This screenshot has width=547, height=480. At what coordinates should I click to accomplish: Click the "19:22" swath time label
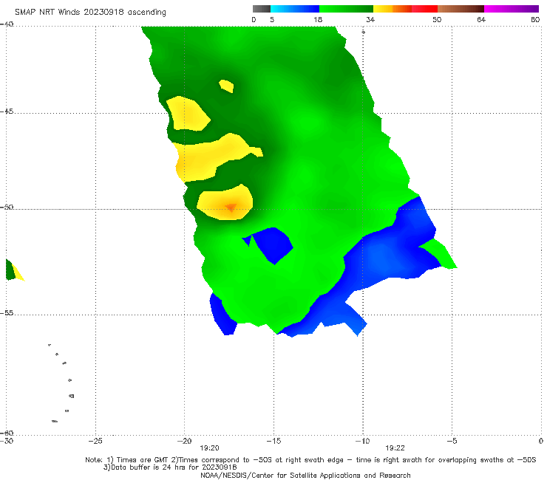point(395,448)
